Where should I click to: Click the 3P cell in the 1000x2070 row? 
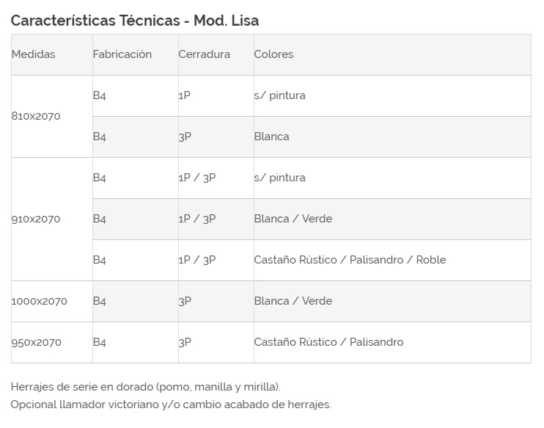(185, 301)
